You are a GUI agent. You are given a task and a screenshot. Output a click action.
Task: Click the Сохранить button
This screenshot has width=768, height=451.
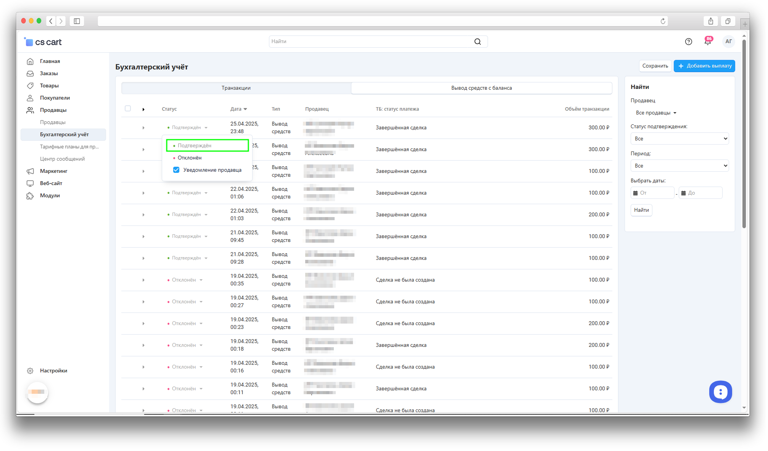pyautogui.click(x=655, y=66)
